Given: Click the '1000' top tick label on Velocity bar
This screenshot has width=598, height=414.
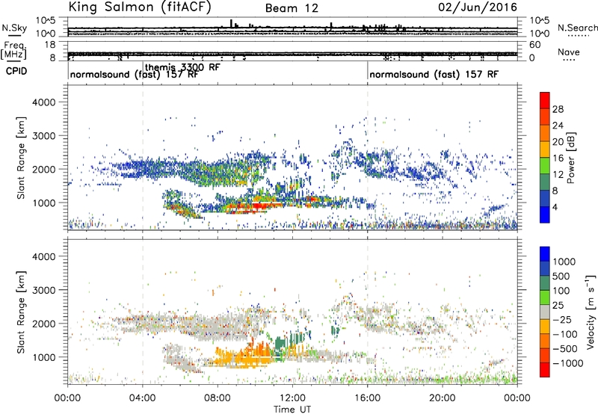Looking at the screenshot, I should click(564, 262).
